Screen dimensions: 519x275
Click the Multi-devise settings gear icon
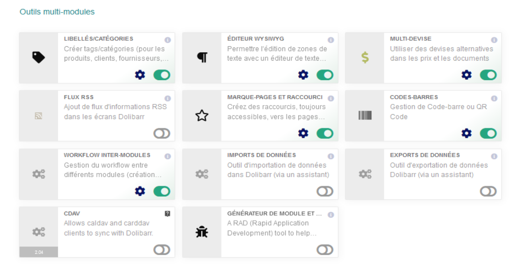coord(466,75)
